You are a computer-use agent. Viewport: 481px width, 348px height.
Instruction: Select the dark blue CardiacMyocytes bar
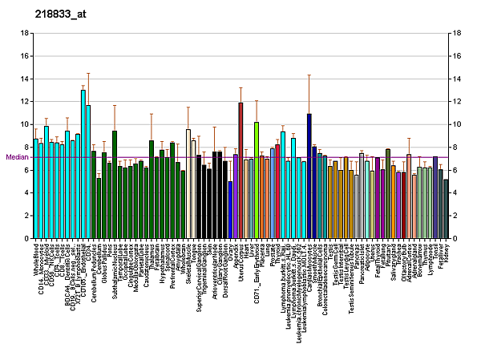309,176
